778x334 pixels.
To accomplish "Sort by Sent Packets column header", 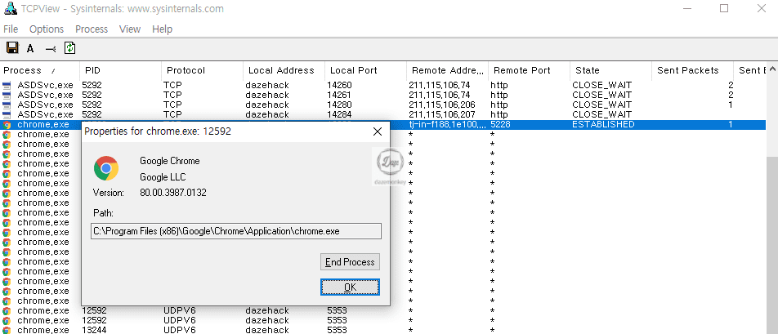I will (692, 70).
